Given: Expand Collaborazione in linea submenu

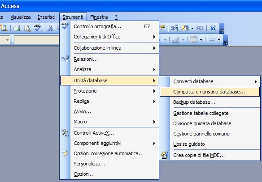Looking at the screenshot, I should point(109,48).
